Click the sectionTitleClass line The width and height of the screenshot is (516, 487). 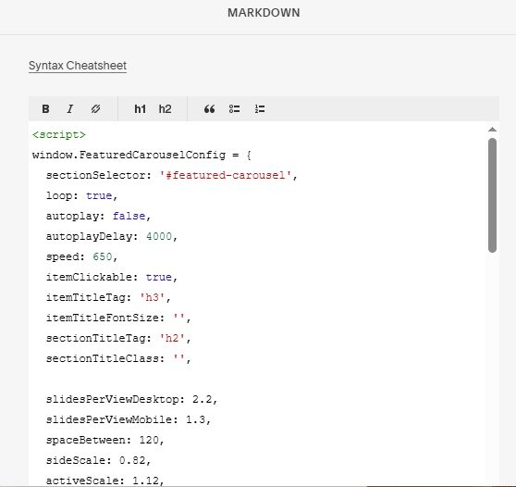[118, 358]
